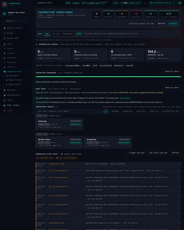Open the sbxbetaop peer card
Screen dimensions: 184x230
[59, 124]
